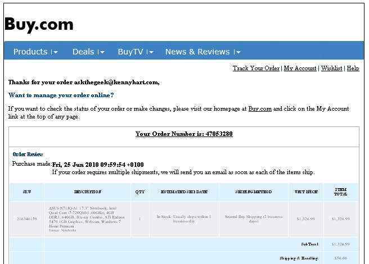Select the purchase date Fri, 25 Jun 2010
The height and width of the screenshot is (264, 369).
(x=98, y=165)
